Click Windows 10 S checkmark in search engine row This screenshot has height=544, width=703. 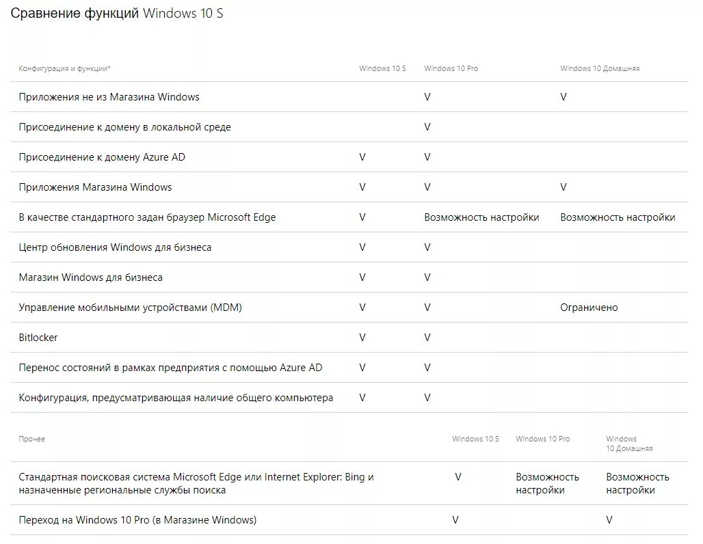tap(457, 477)
